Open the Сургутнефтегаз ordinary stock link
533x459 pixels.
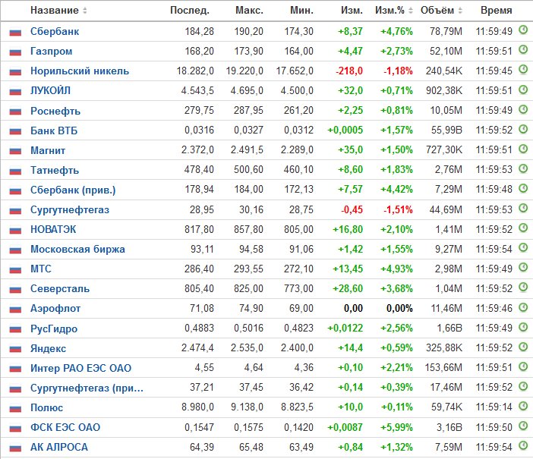[x=70, y=210]
